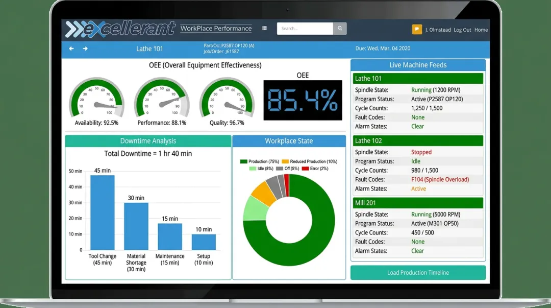Click 'Active' alarm state for Lathe 102
Viewport: 551px width, 308px height.
(x=418, y=189)
